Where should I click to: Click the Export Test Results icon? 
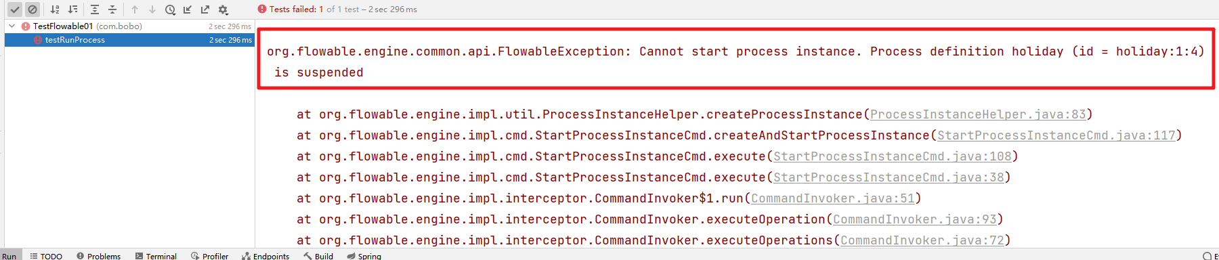[205, 9]
